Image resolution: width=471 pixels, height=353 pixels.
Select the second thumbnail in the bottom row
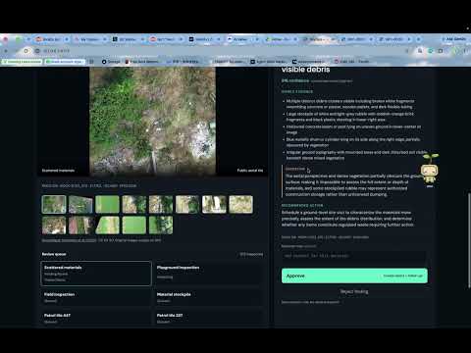80,226
